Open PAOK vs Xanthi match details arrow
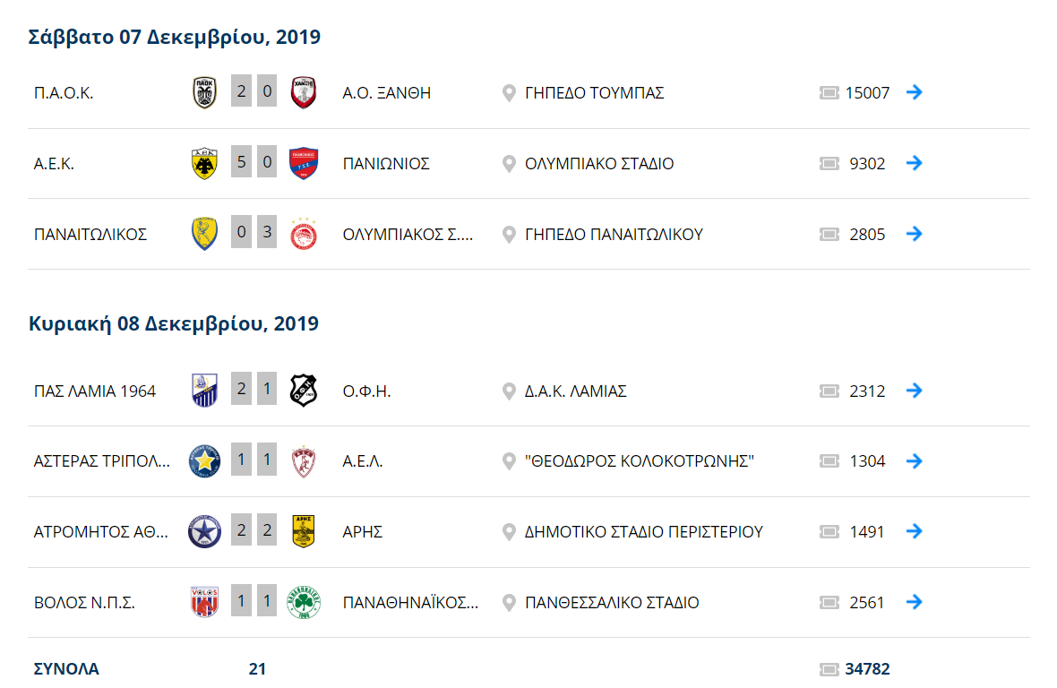The height and width of the screenshot is (688, 1057). (914, 92)
